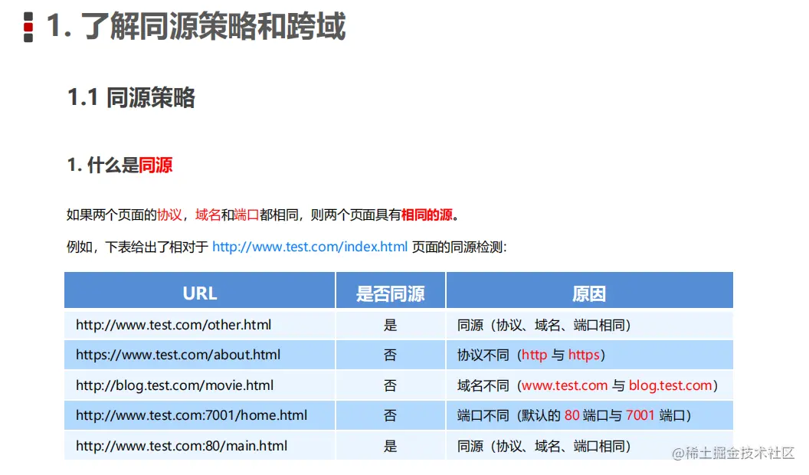
Task: Select reason "域名不同" cell
Action: point(589,385)
